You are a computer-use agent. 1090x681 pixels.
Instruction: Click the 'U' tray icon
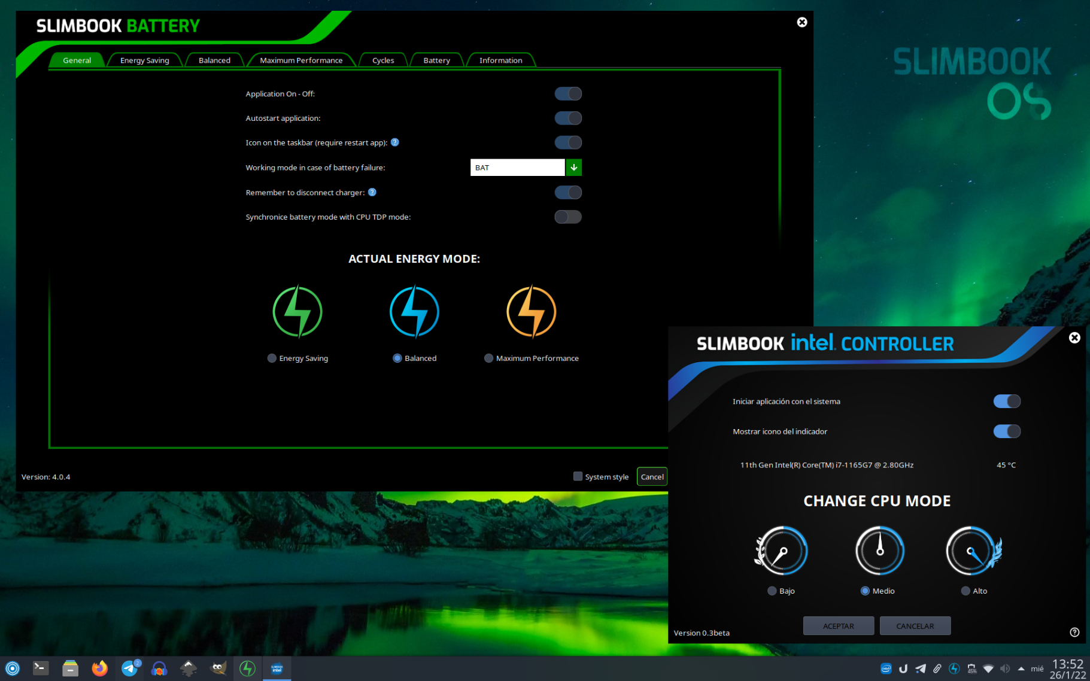tap(903, 668)
